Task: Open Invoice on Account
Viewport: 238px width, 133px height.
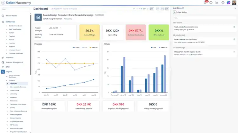Action: [16, 129]
